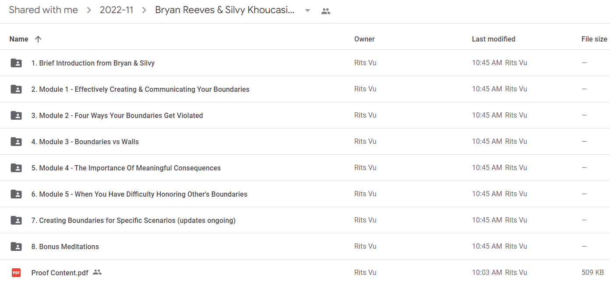Select the shared folder icon for Bonus Meditations

16,246
